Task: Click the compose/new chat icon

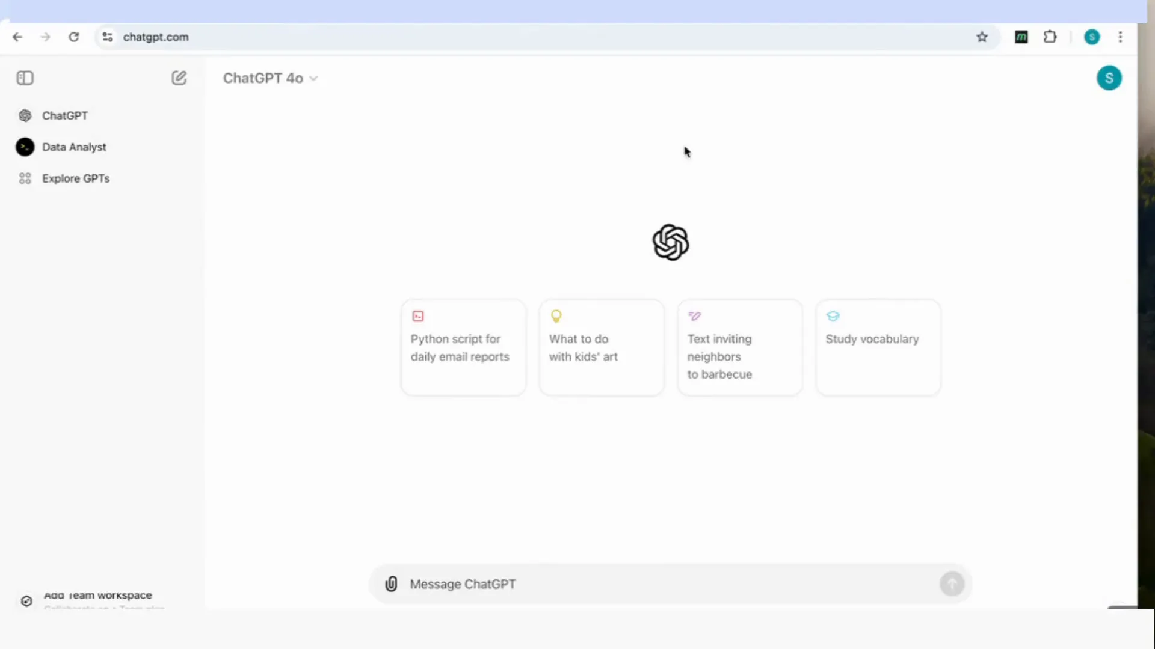Action: pyautogui.click(x=177, y=78)
